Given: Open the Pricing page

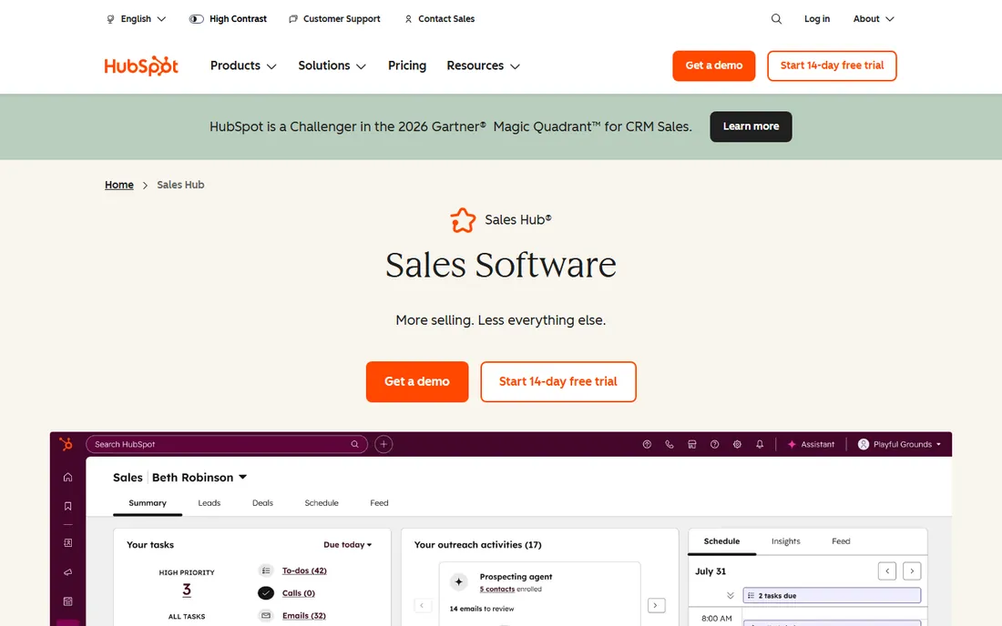Looking at the screenshot, I should click(407, 66).
